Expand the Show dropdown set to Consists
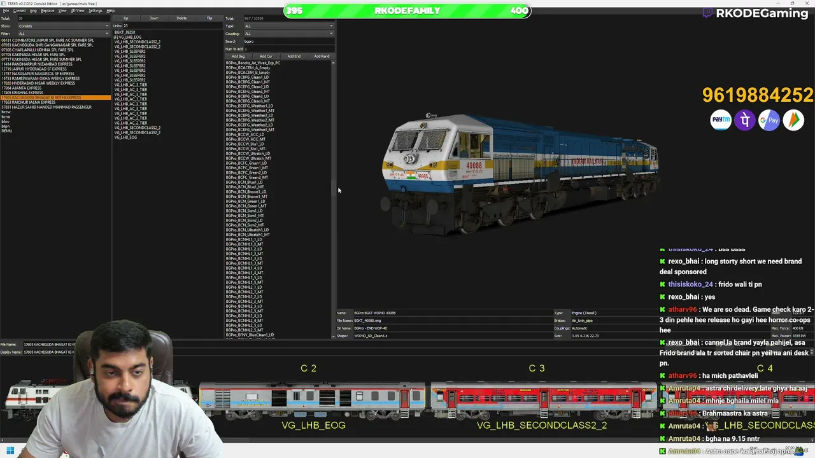The height and width of the screenshot is (458, 815). [x=64, y=26]
